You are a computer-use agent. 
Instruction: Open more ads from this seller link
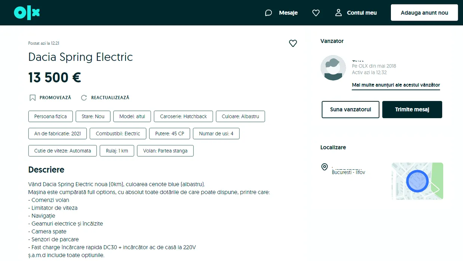396,85
